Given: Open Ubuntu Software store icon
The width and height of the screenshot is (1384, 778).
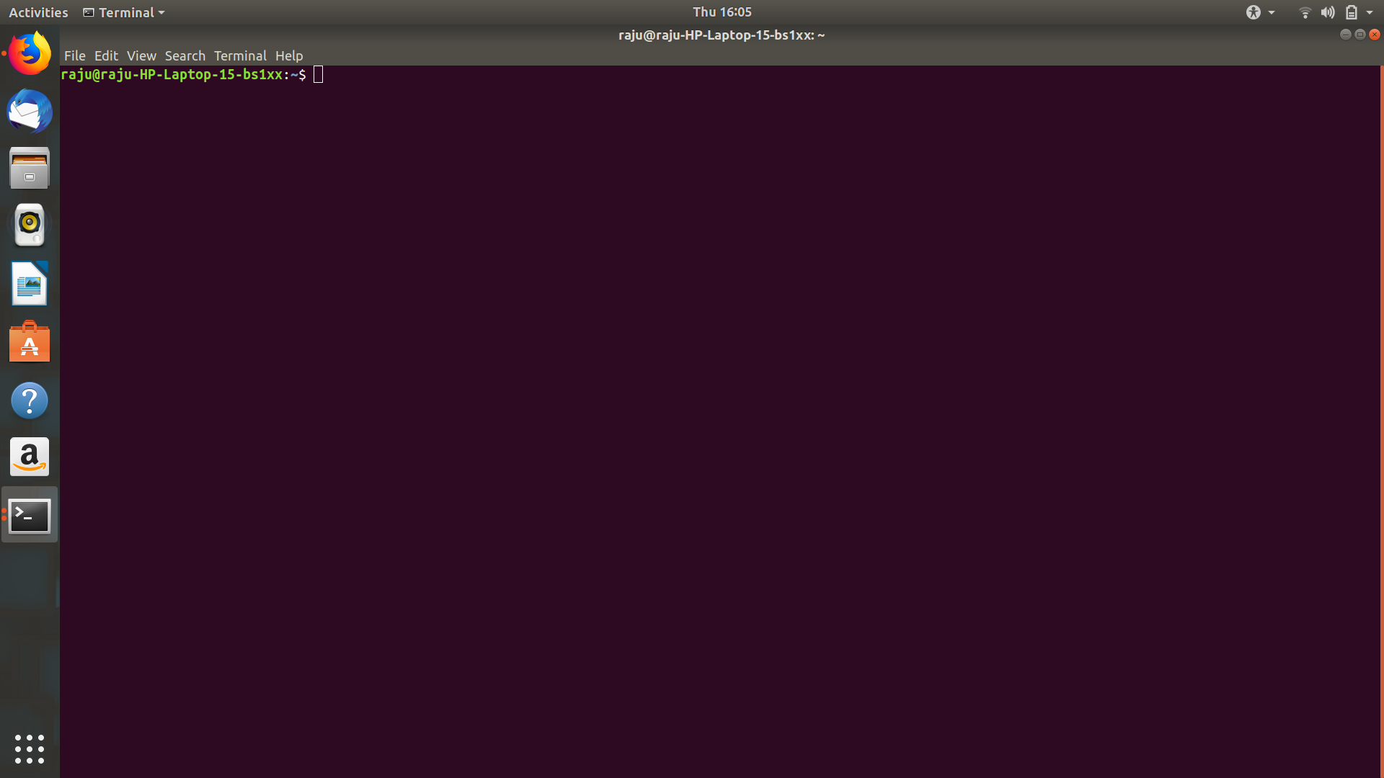Looking at the screenshot, I should coord(30,341).
